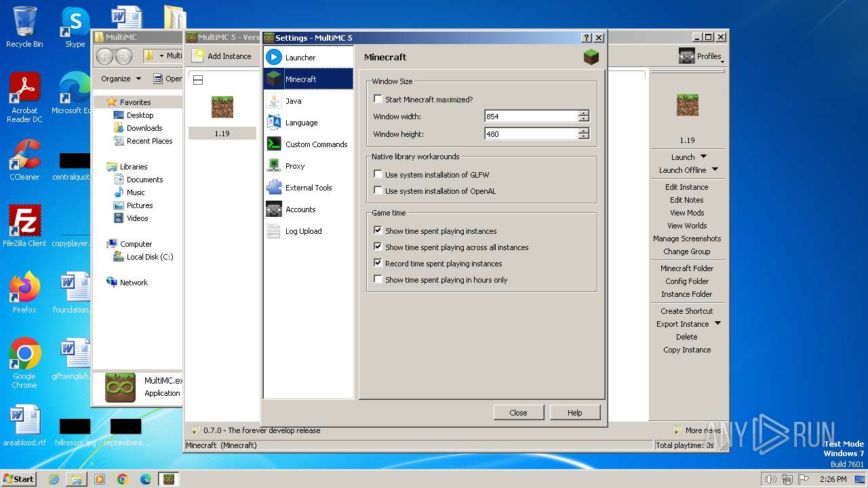Open Firefox desktop icon
Screen dimensions: 868x488
click(24, 287)
